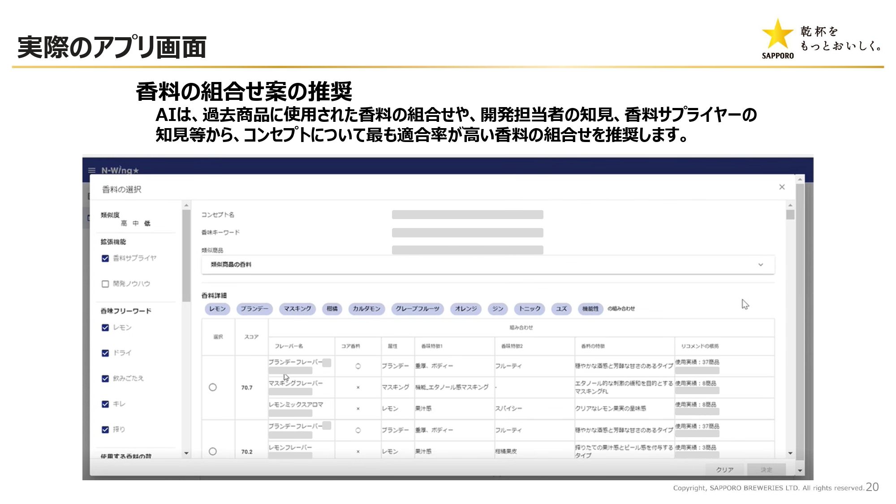Click the ブランデー tag chip
This screenshot has height=504, width=896.
(254, 309)
